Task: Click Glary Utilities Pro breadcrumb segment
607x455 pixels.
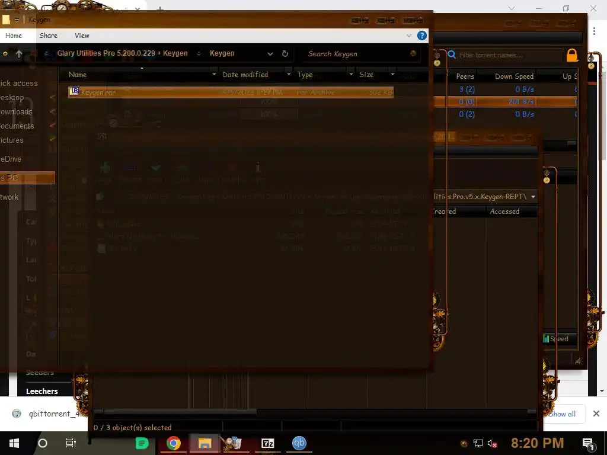Action: coord(122,53)
